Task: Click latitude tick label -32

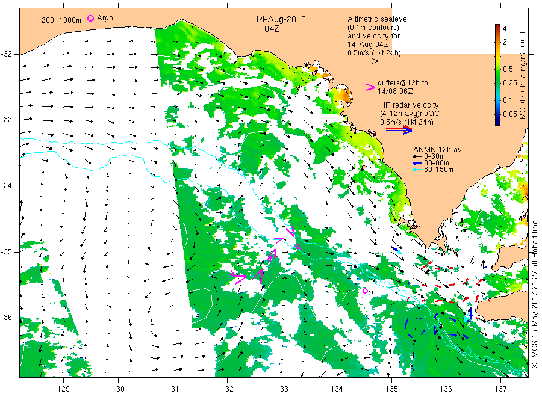Action: 6,54
